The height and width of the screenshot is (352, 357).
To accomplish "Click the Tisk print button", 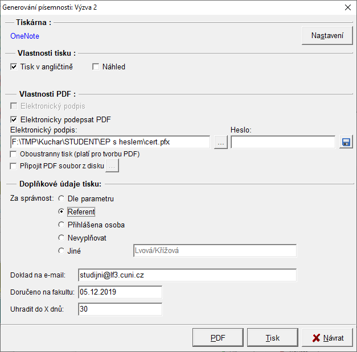I will (273, 338).
